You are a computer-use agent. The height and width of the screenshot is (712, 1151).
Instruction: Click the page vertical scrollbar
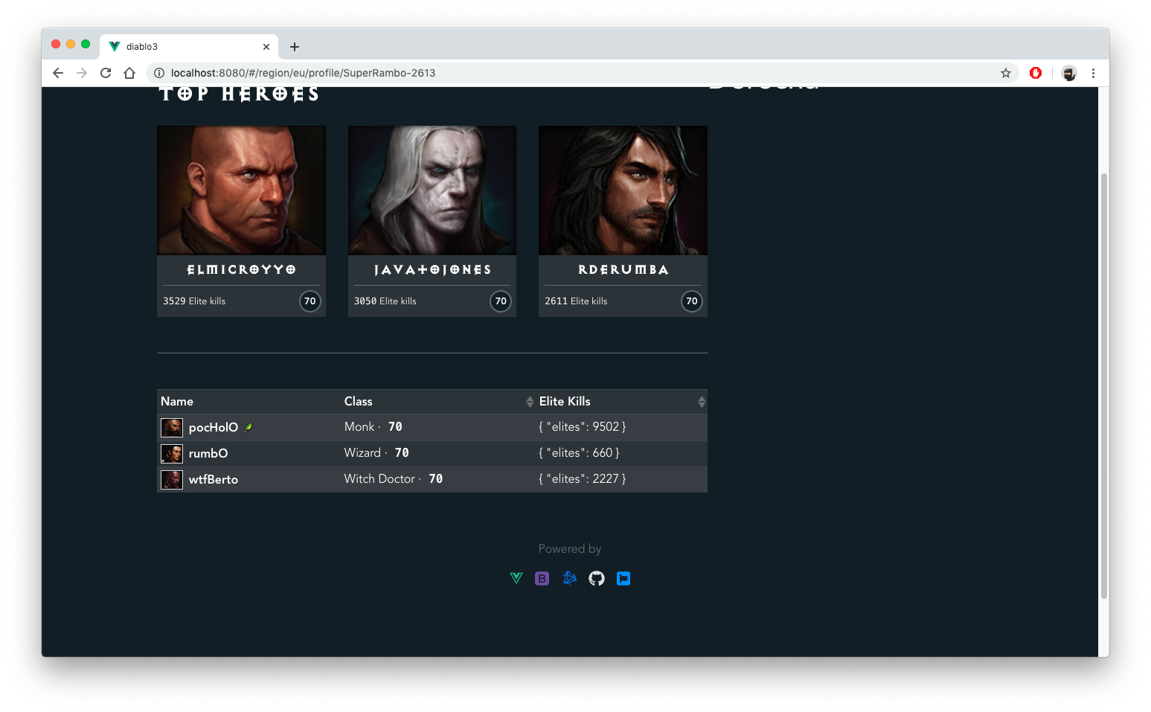(x=1104, y=385)
